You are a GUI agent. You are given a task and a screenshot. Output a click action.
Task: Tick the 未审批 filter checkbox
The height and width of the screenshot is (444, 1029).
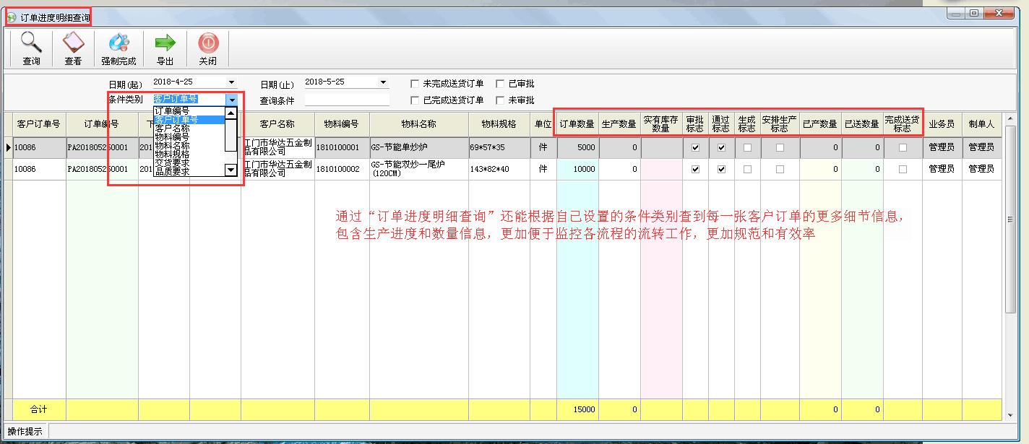tap(500, 100)
